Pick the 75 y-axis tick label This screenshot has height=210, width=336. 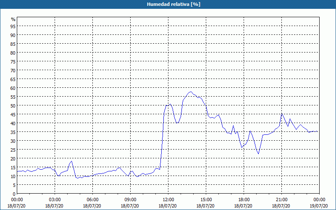click(x=13, y=62)
